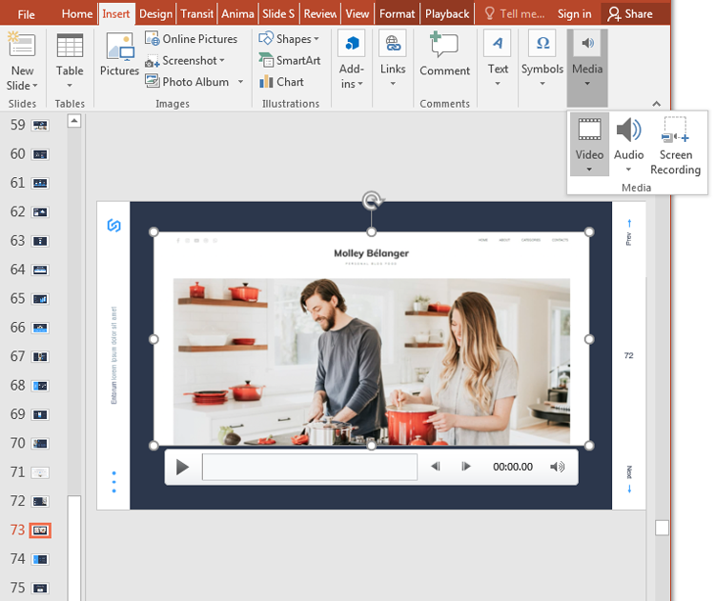The image size is (715, 601).
Task: Expand the Photo Album dropdown arrow
Action: coord(240,82)
